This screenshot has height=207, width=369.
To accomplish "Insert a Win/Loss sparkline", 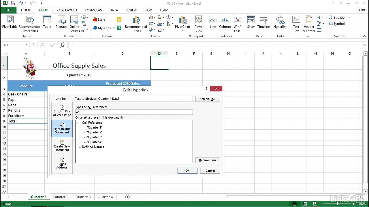I will coord(237,24).
